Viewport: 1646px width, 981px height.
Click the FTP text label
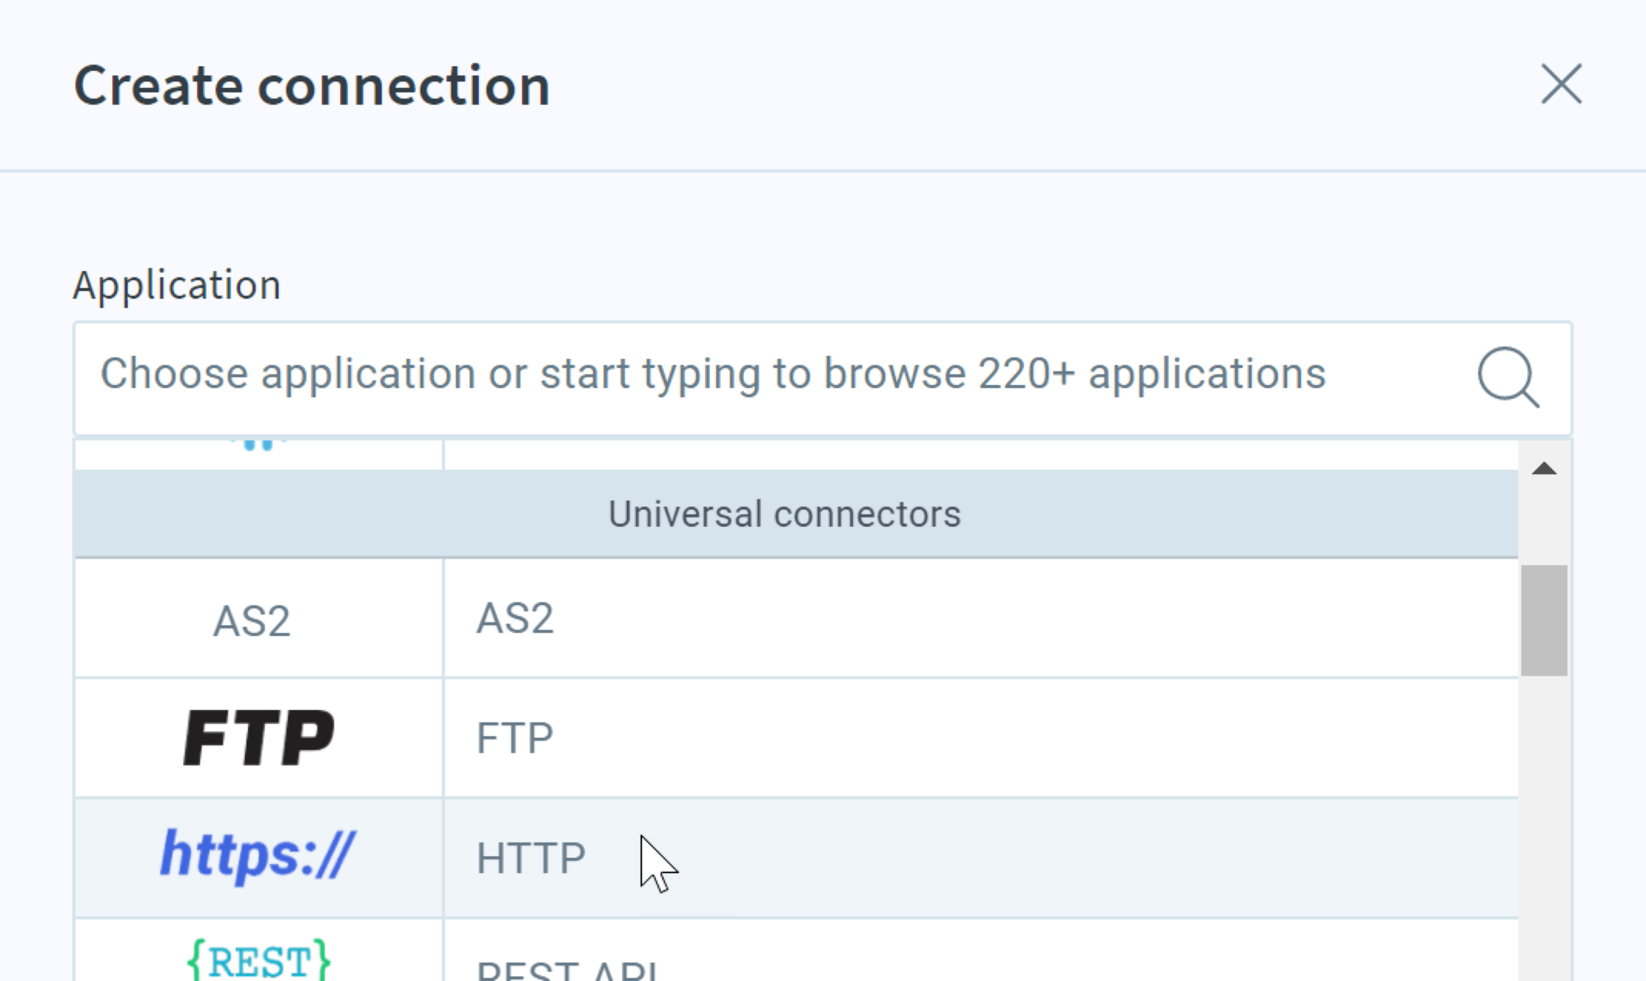tap(515, 738)
